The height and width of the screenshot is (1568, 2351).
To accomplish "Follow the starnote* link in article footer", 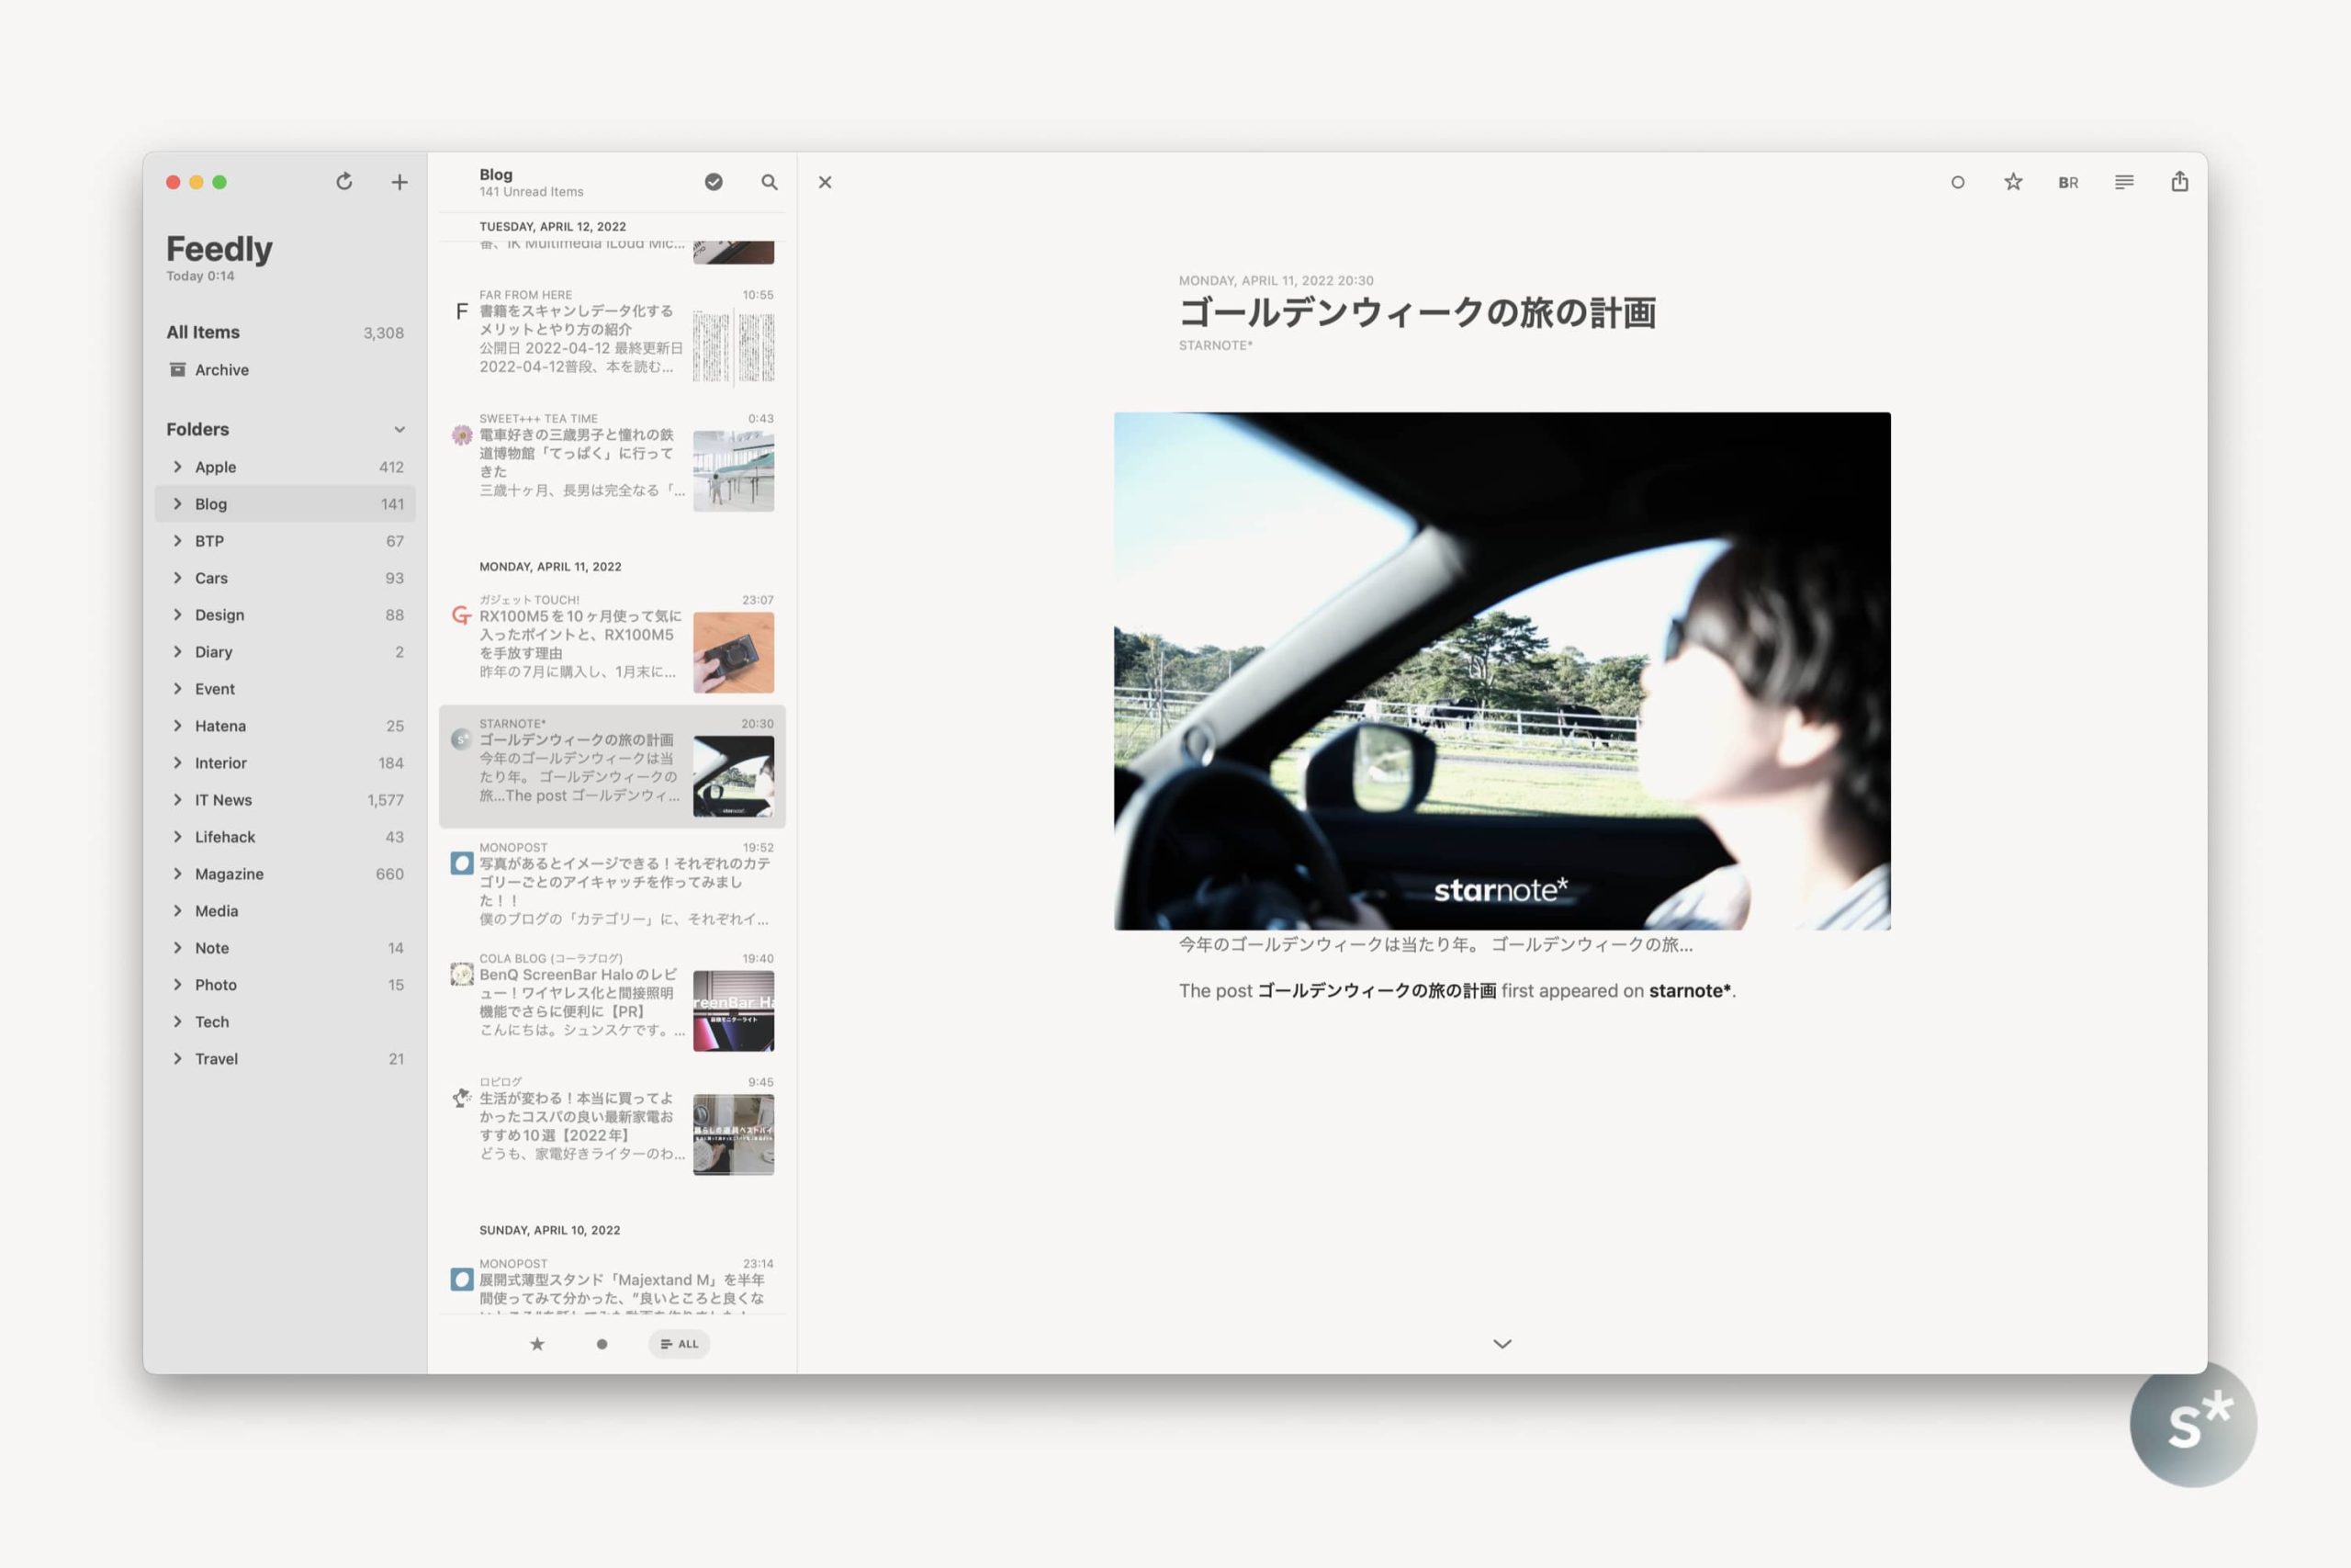I will [1689, 991].
